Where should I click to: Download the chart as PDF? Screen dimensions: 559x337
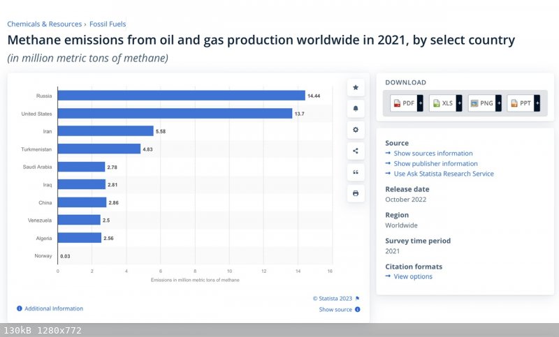point(404,103)
